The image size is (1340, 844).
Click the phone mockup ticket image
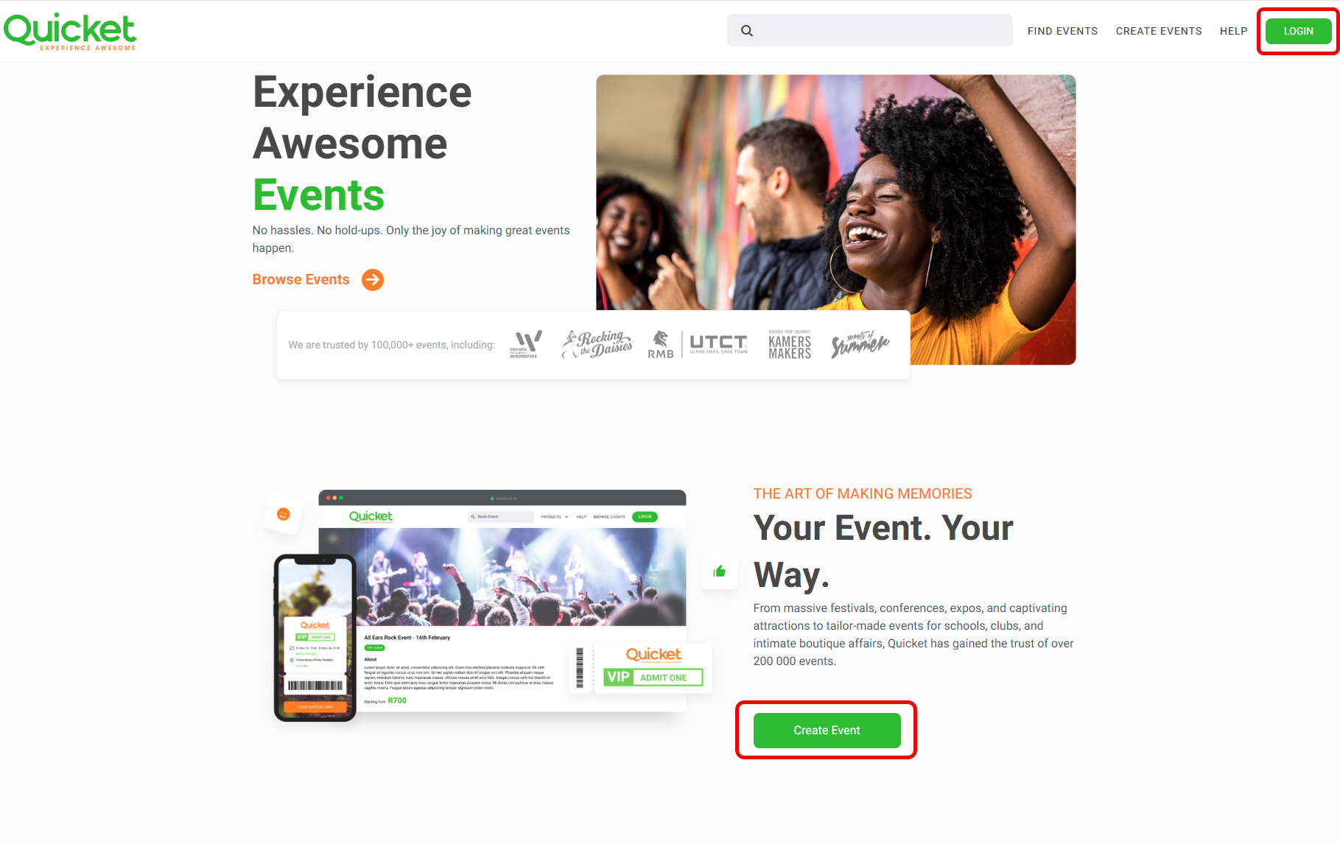[x=315, y=638]
